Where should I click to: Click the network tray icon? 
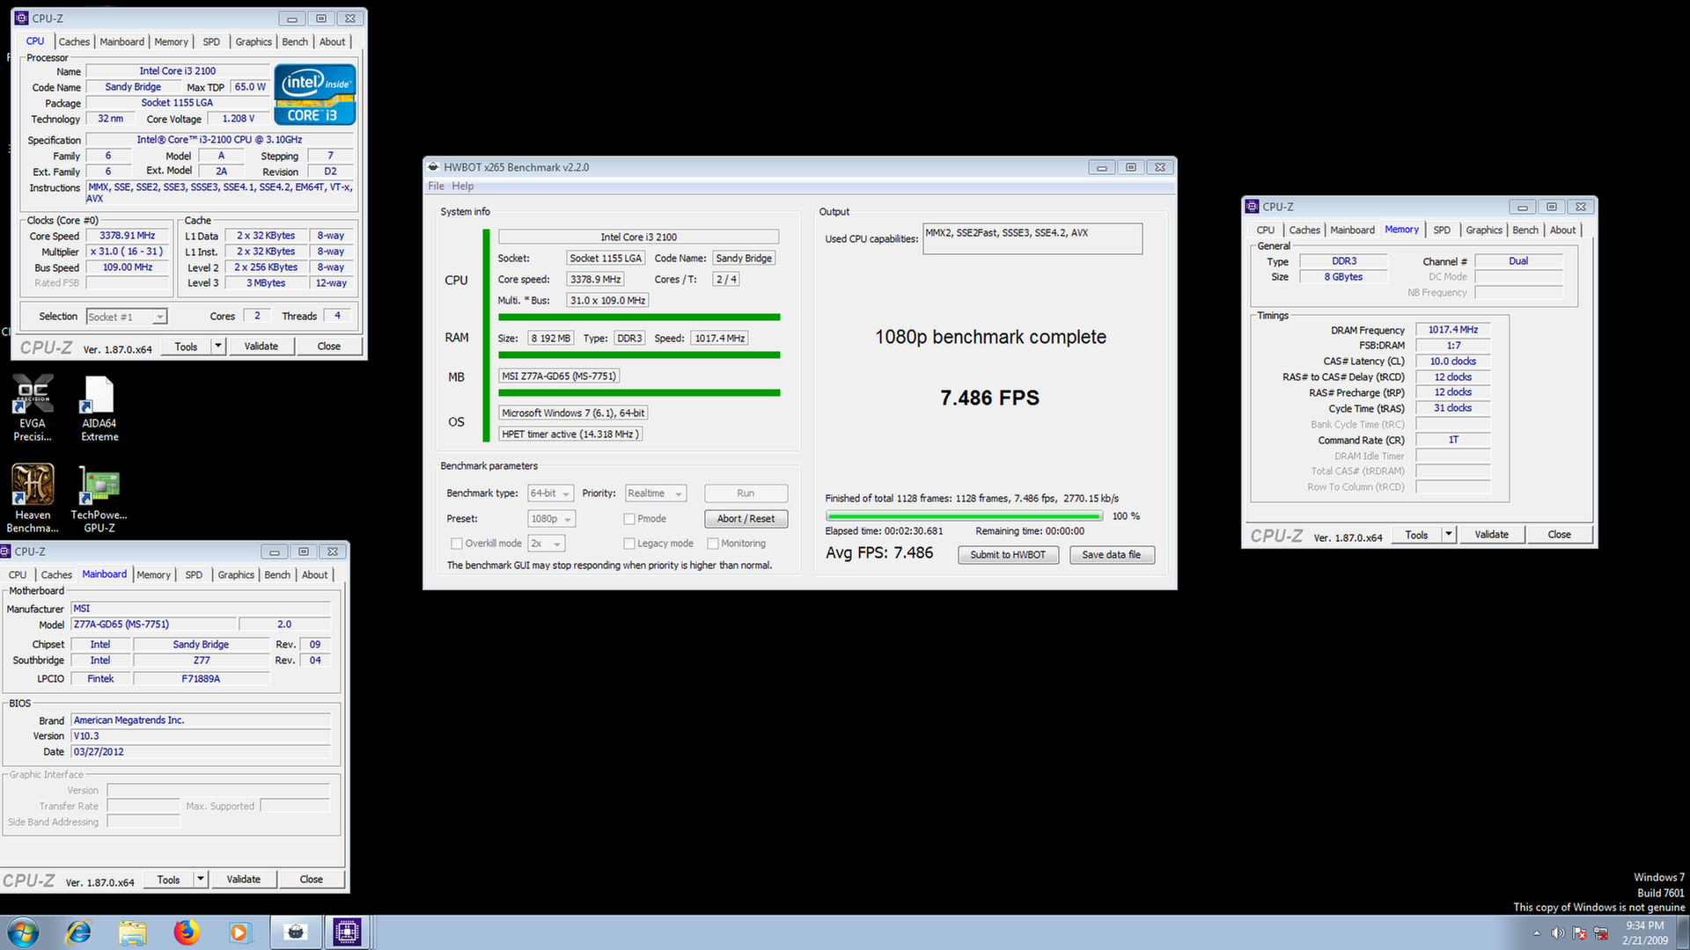(1600, 933)
